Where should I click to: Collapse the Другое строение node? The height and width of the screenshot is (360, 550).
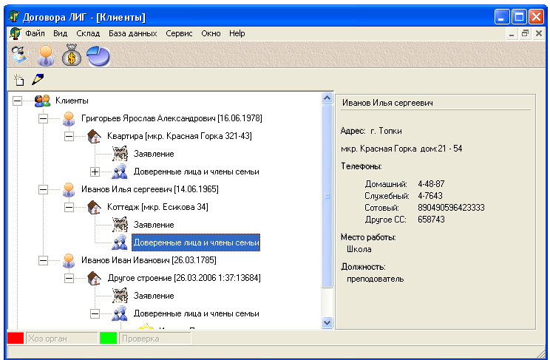click(69, 278)
